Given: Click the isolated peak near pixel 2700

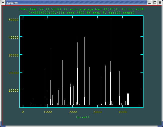Looking at the screenshot, I should (x=89, y=68).
